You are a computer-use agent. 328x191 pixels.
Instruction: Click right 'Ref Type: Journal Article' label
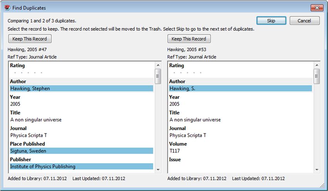(192, 57)
